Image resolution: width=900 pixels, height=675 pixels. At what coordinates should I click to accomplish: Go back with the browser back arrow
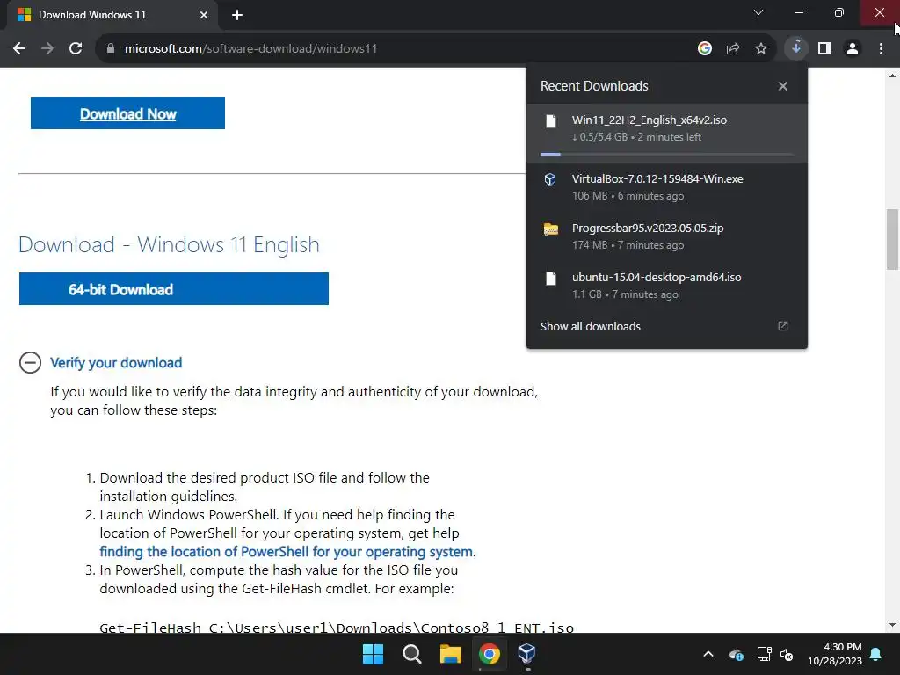tap(19, 49)
